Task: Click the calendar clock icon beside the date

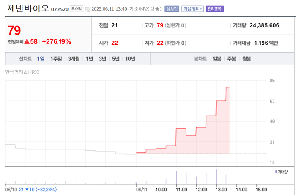Action: pos(88,9)
